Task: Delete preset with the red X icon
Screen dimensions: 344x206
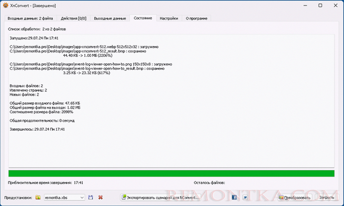Action: click(x=101, y=198)
